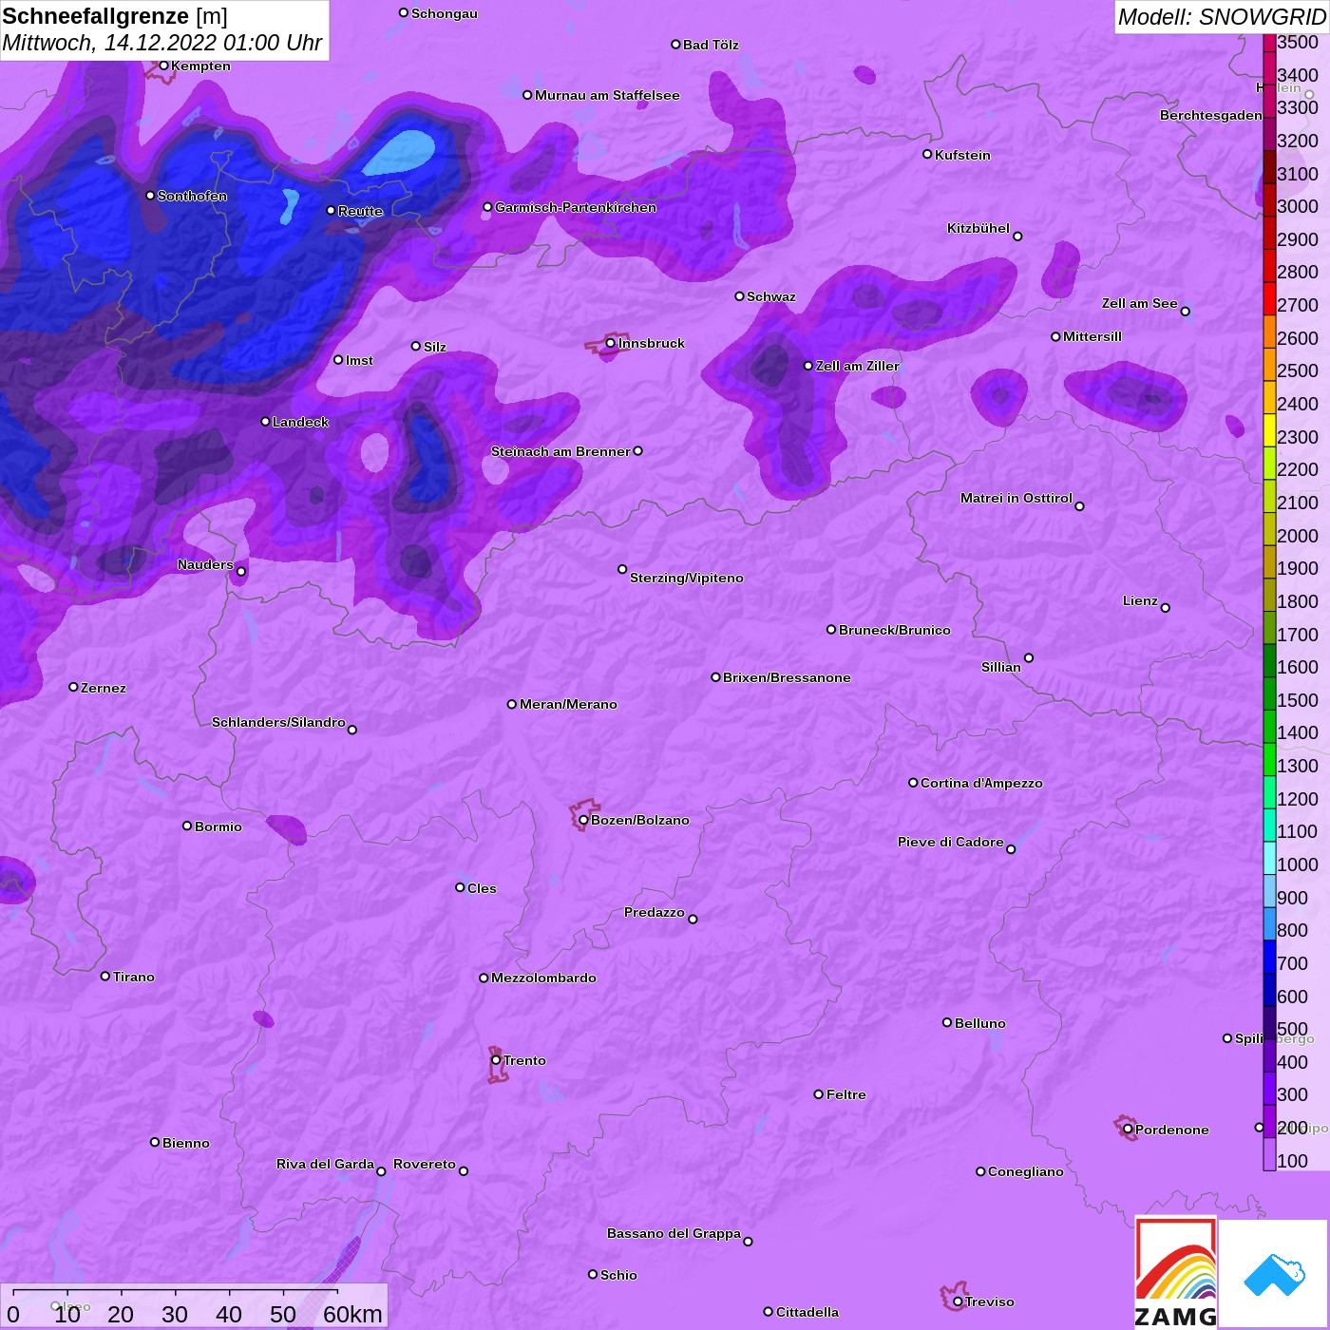This screenshot has height=1330, width=1330.
Task: Select the Kempten city marker dot
Action: 163,66
